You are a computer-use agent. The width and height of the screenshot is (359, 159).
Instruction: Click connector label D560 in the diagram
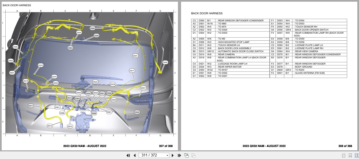(62, 113)
